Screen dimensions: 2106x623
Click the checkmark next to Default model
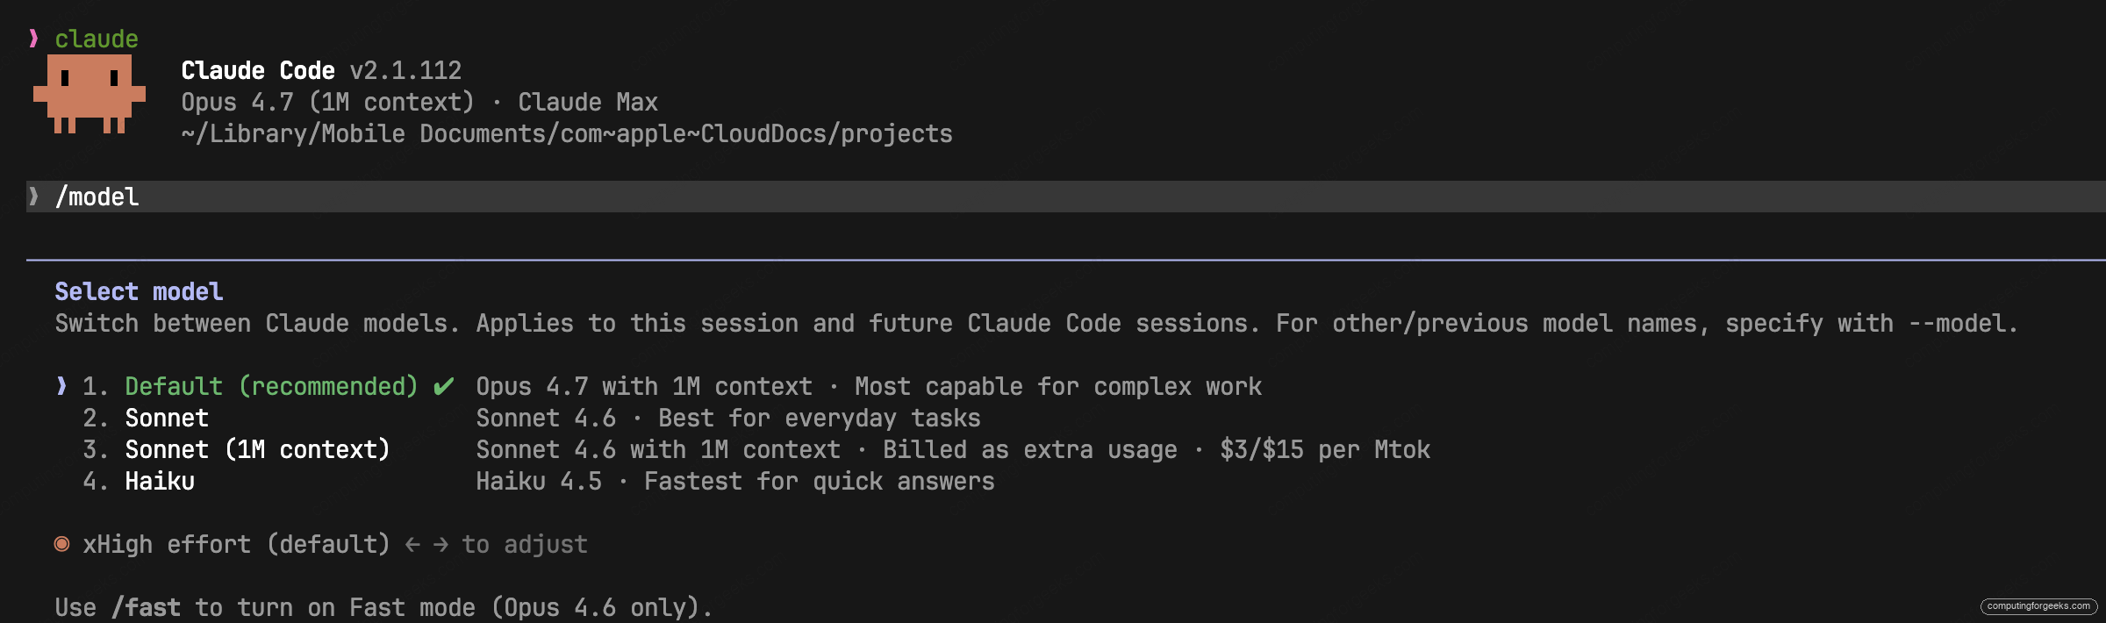[x=445, y=385]
